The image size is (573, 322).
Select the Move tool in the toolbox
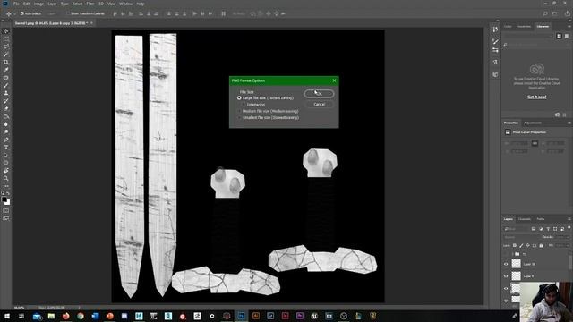6,31
